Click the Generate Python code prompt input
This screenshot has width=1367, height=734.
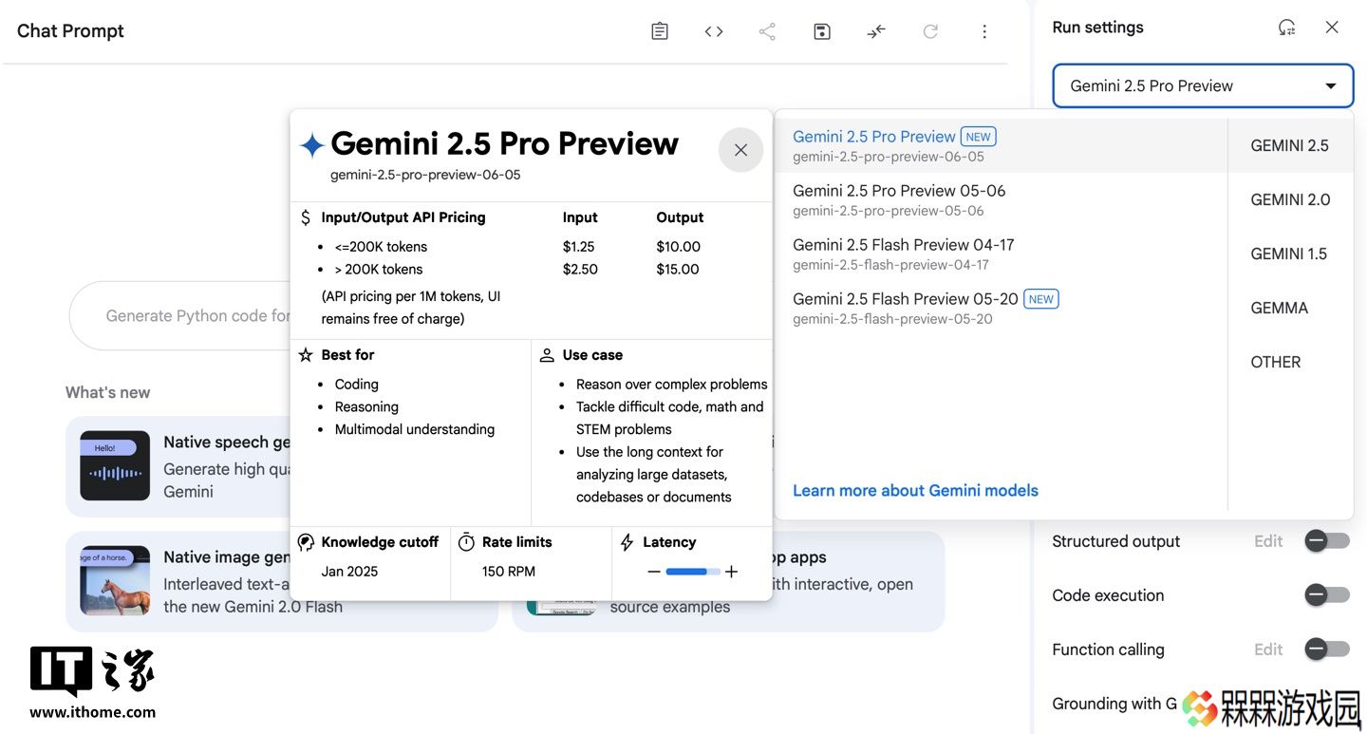tap(180, 315)
